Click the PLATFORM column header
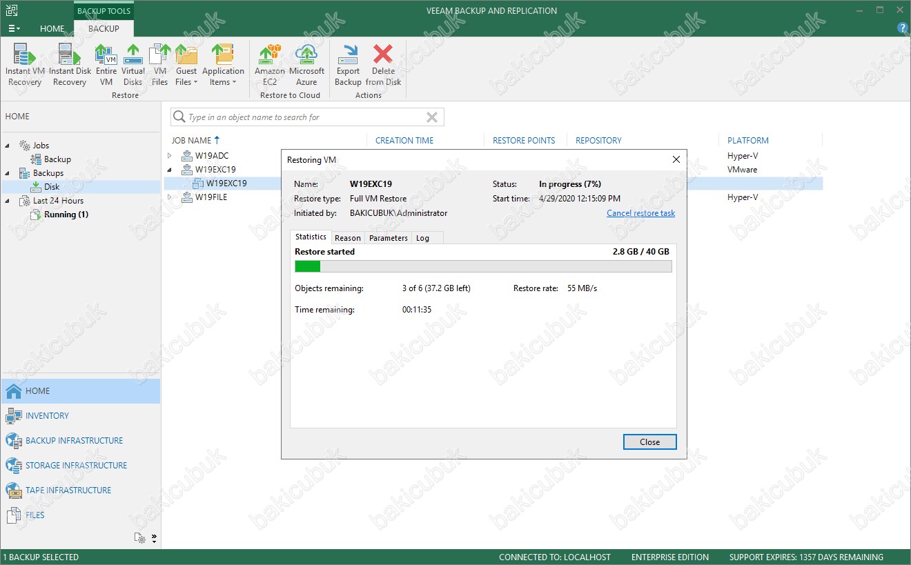The width and height of the screenshot is (911, 565). coord(748,140)
